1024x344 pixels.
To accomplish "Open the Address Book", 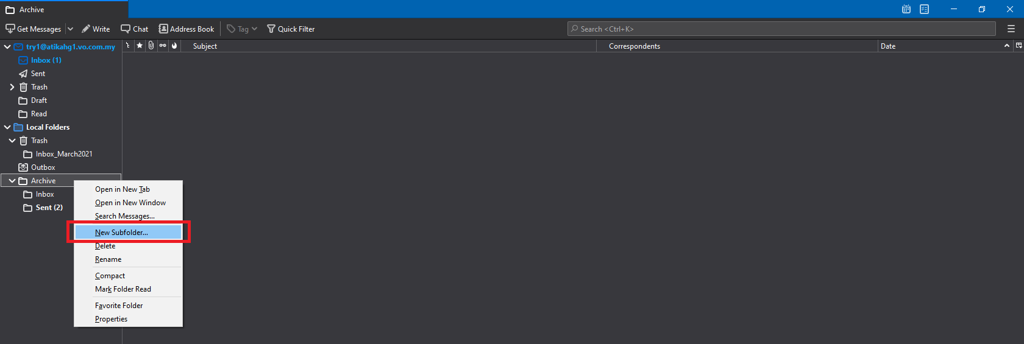I will pos(187,29).
